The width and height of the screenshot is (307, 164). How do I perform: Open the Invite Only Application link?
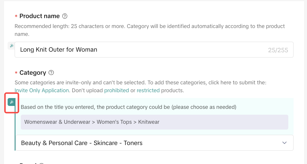[x=42, y=90]
